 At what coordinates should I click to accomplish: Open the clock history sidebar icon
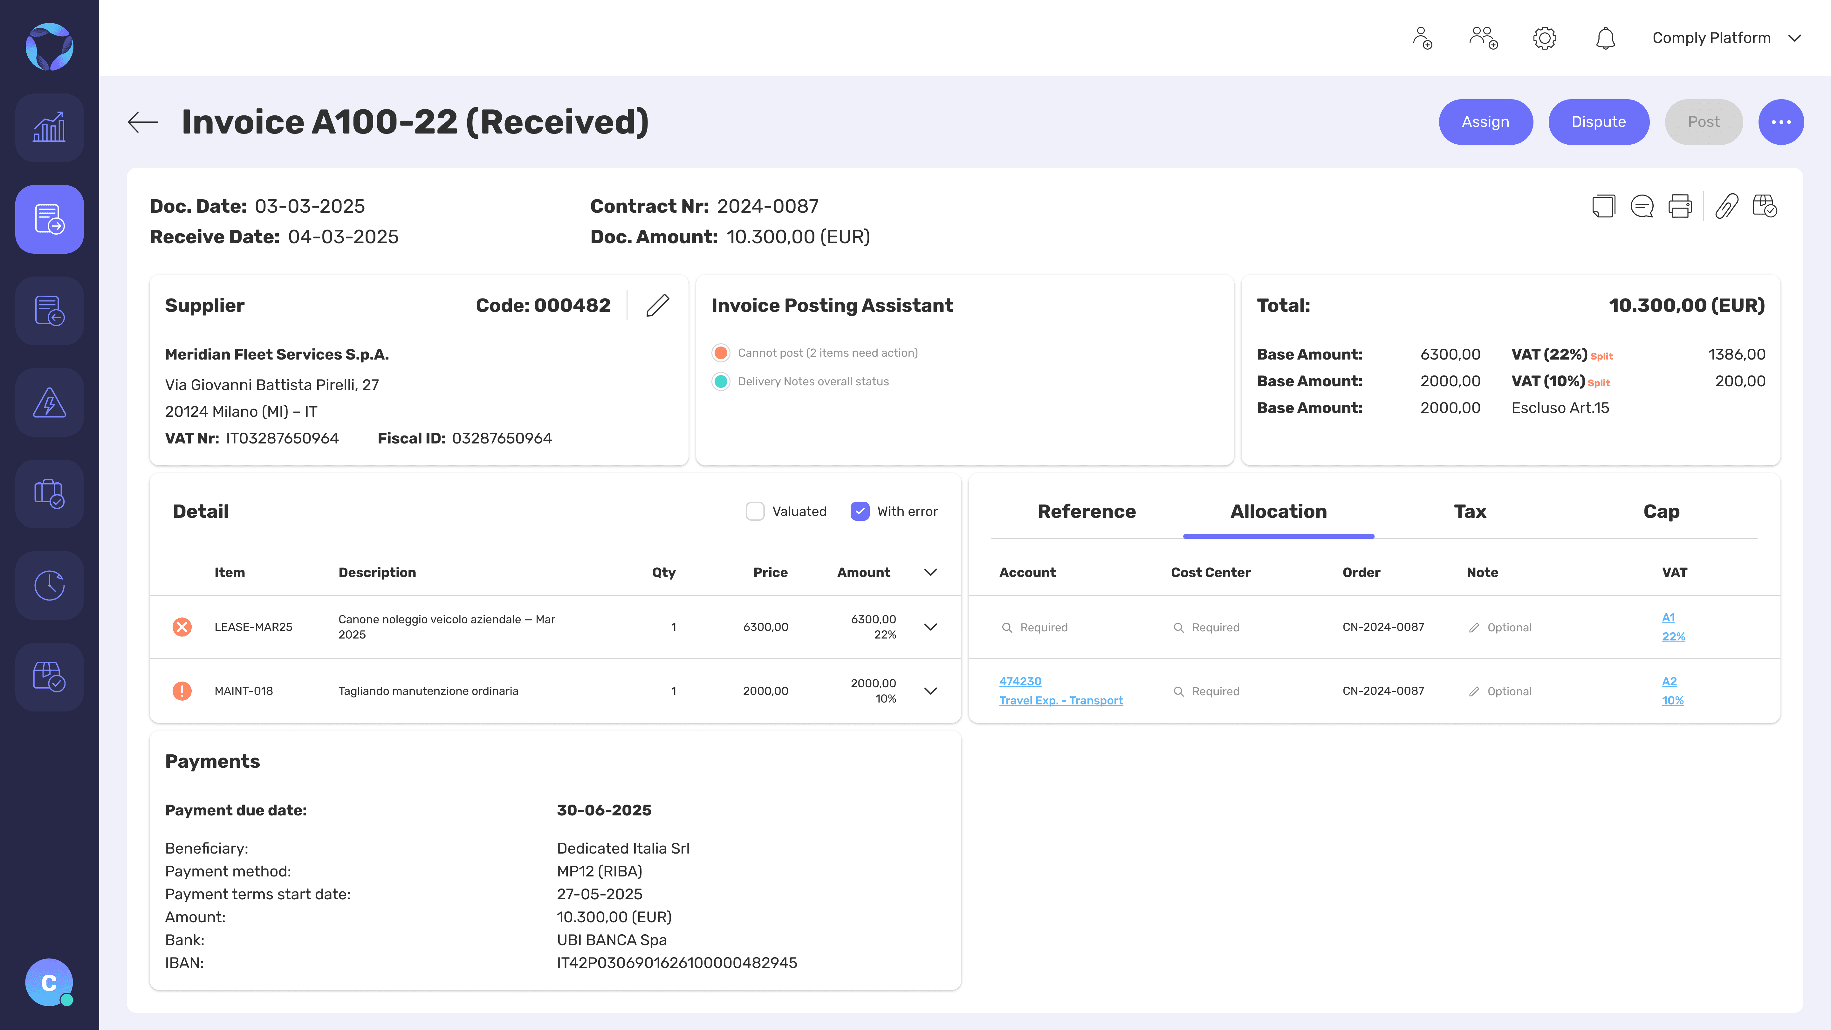(x=49, y=585)
